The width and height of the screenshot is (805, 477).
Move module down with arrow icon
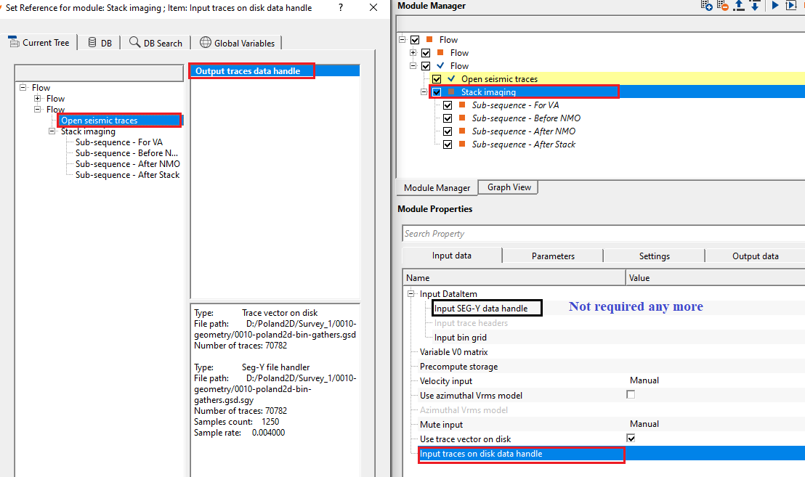pyautogui.click(x=754, y=6)
